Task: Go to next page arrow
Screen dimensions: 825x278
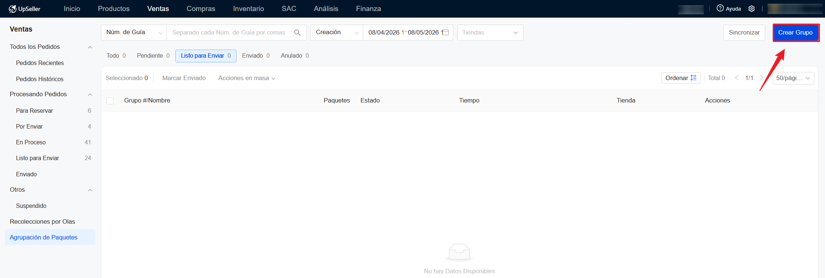Action: tap(762, 78)
